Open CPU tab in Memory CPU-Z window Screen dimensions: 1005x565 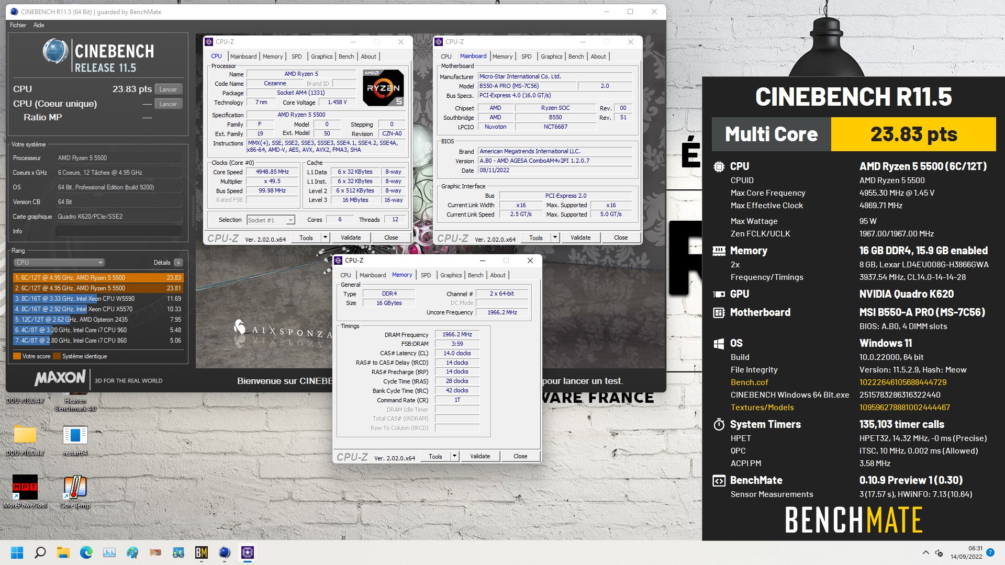coord(345,275)
